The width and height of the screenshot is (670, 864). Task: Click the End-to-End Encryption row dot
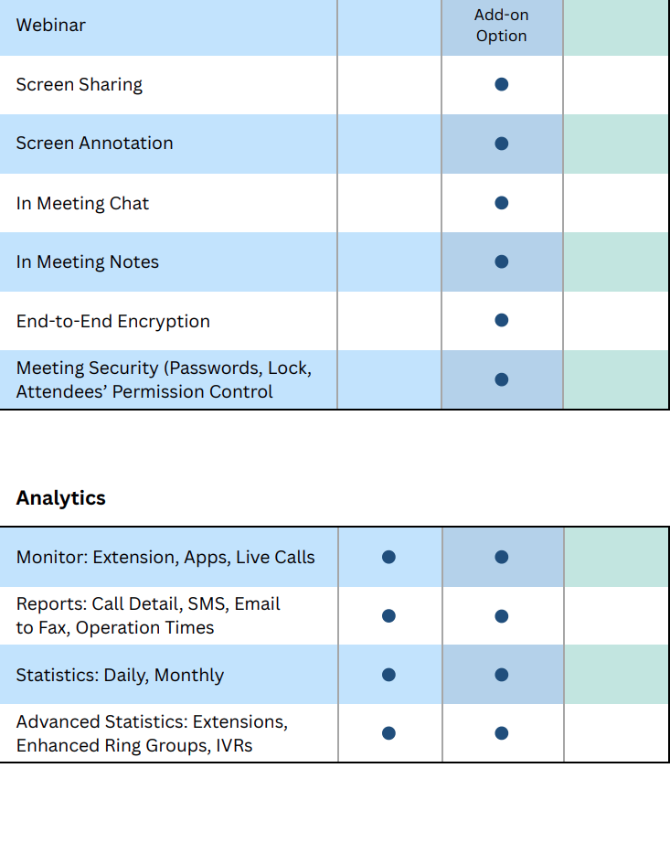(x=501, y=320)
